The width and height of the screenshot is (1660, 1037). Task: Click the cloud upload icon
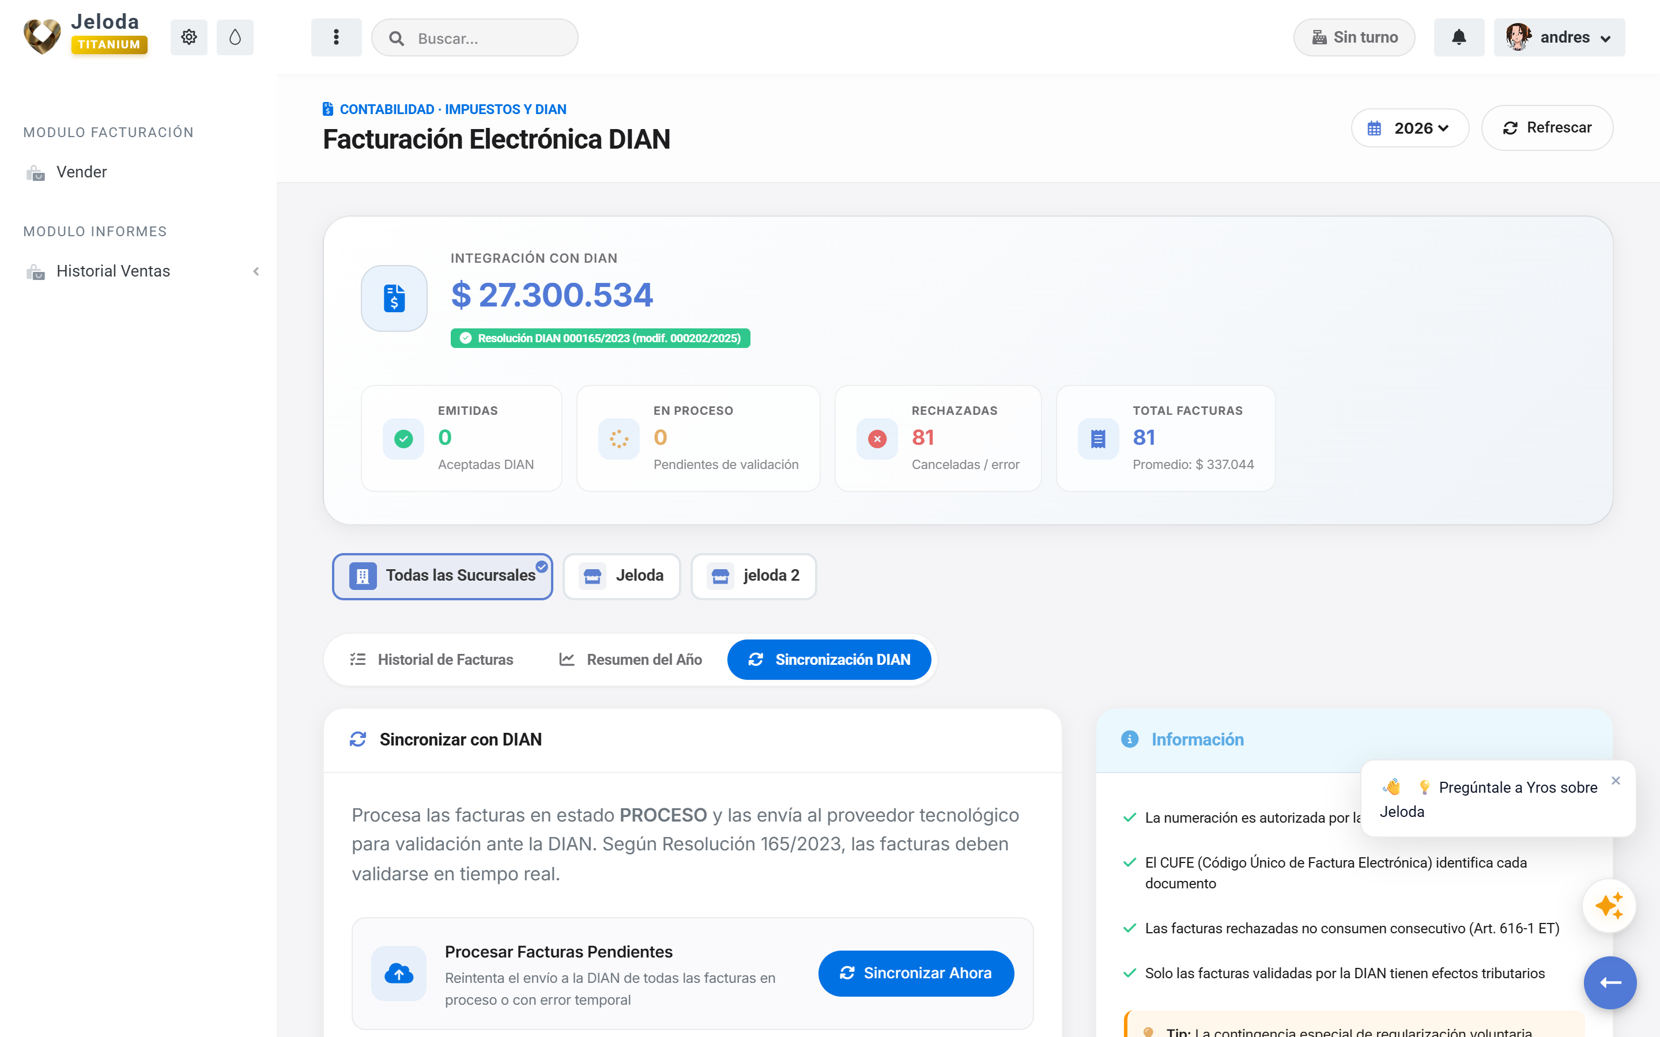click(x=398, y=973)
